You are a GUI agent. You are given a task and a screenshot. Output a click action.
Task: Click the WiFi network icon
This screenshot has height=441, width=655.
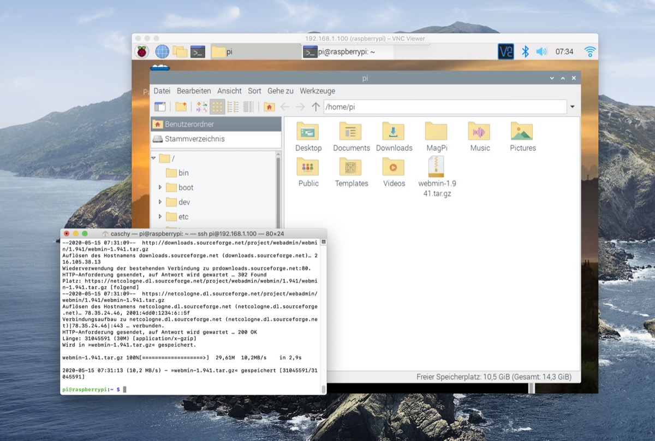click(589, 52)
